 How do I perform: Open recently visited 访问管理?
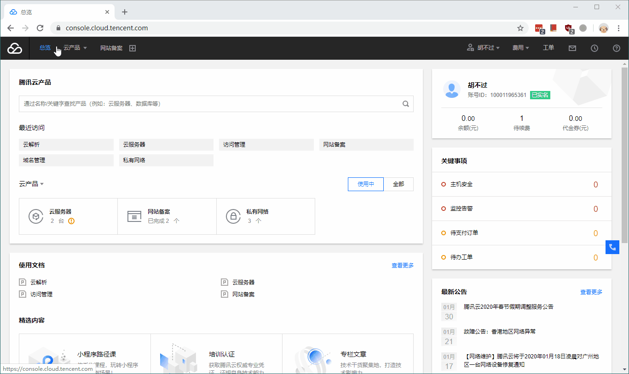point(266,145)
